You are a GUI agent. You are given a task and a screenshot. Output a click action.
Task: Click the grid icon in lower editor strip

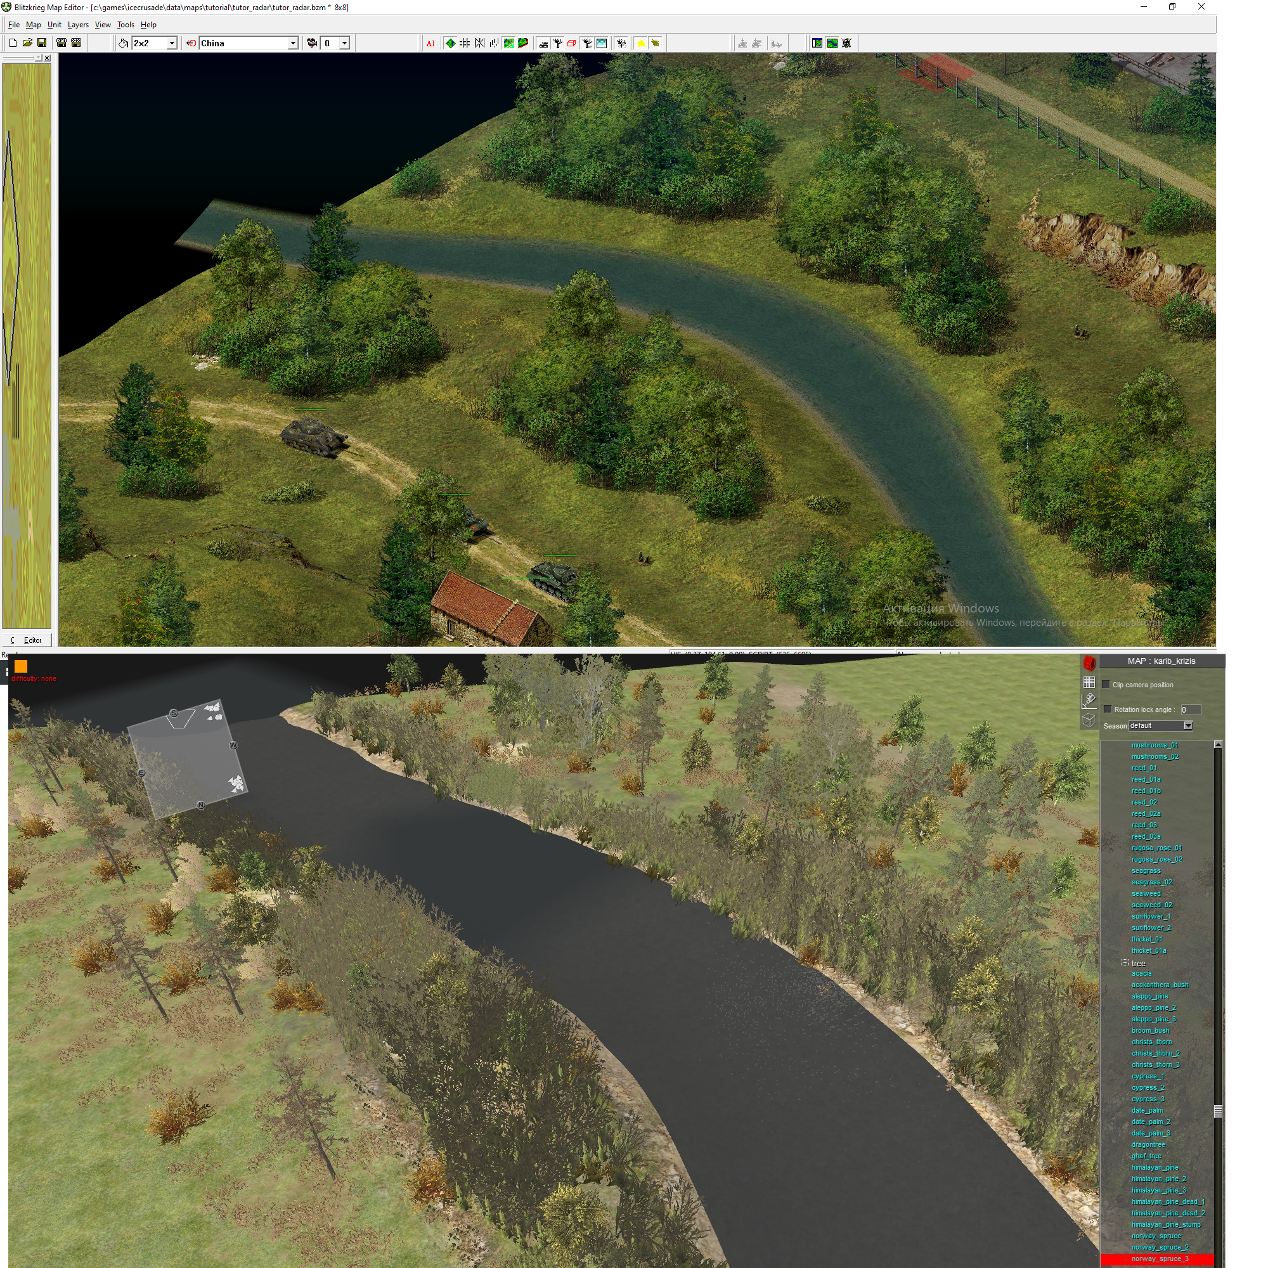click(x=1089, y=682)
